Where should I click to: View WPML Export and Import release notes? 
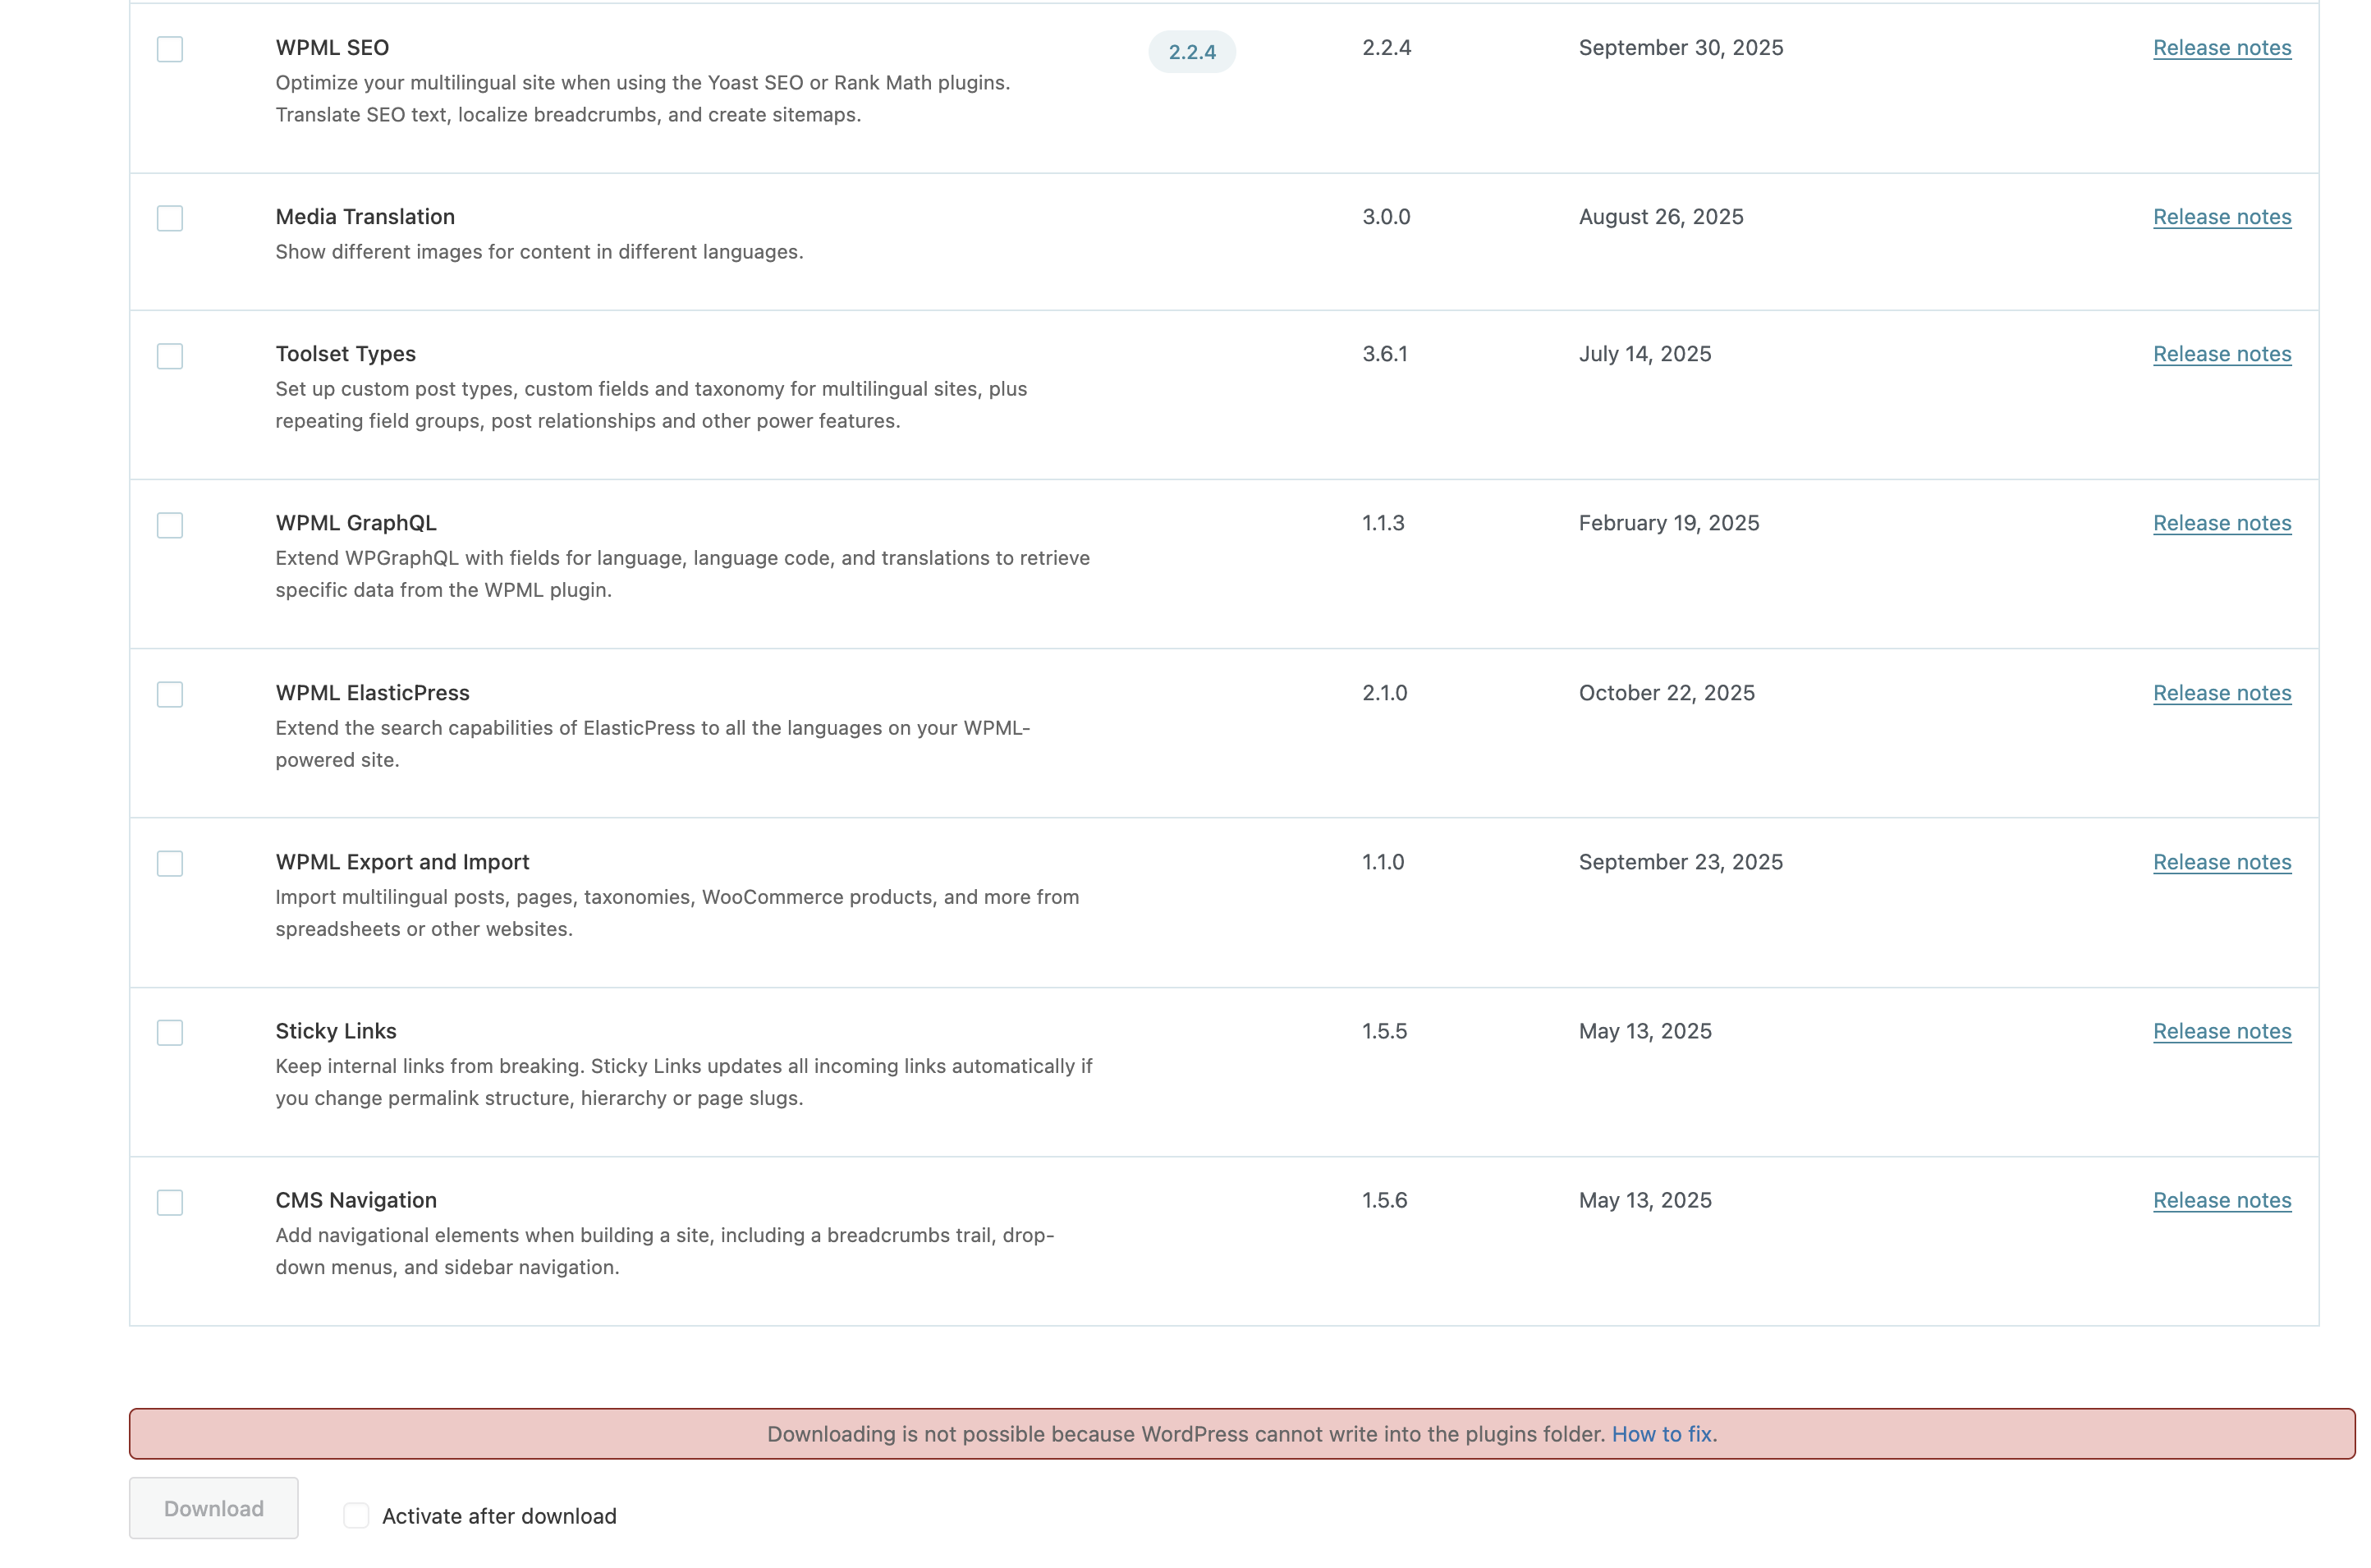tap(2221, 862)
